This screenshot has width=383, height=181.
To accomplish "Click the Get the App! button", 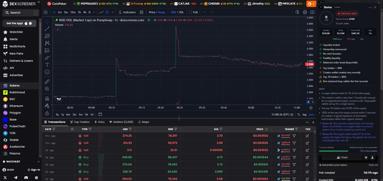I will 19,23.
